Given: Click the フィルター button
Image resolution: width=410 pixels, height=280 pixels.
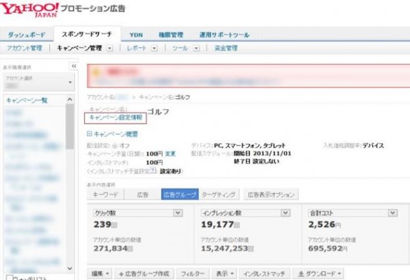Looking at the screenshot, I should 193,274.
